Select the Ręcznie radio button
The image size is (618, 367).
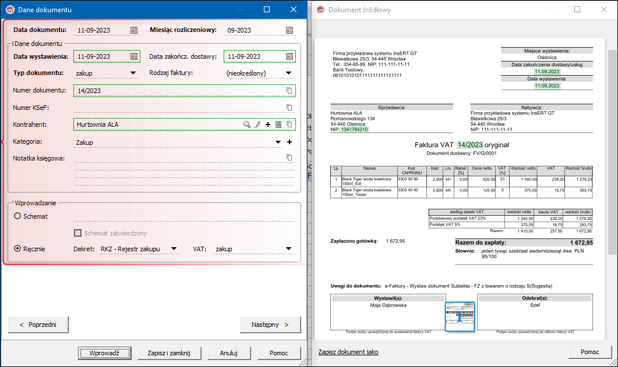pyautogui.click(x=17, y=249)
